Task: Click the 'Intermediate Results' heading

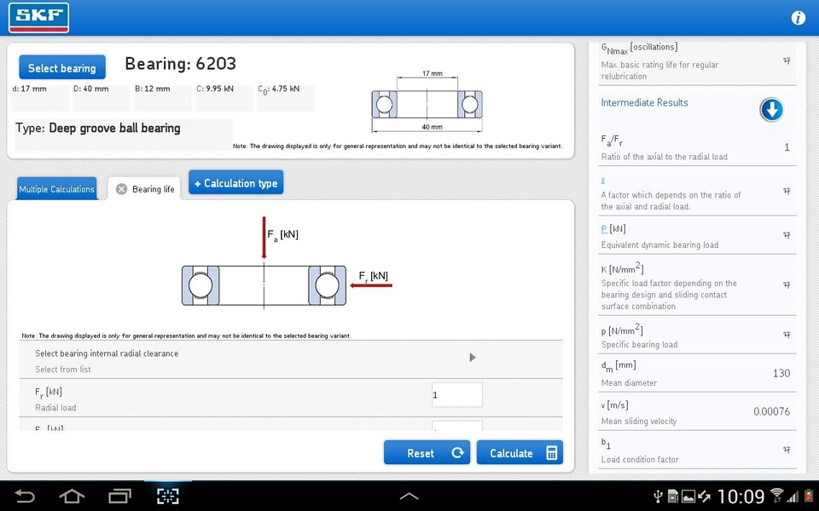Action: 644,103
